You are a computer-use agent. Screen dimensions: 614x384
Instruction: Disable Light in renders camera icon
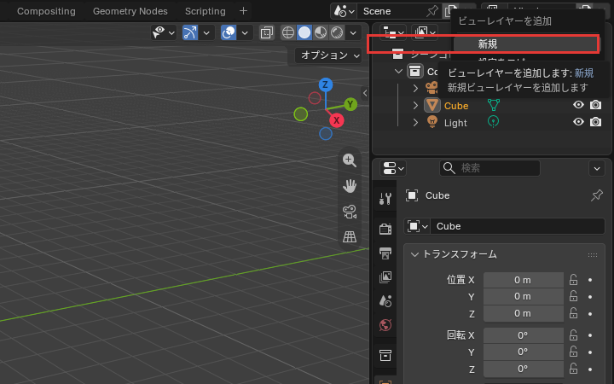point(595,122)
